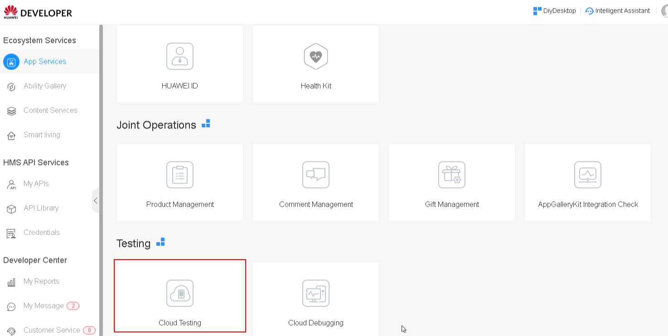
Task: Open the Health Kit heart icon
Action: [x=316, y=57]
